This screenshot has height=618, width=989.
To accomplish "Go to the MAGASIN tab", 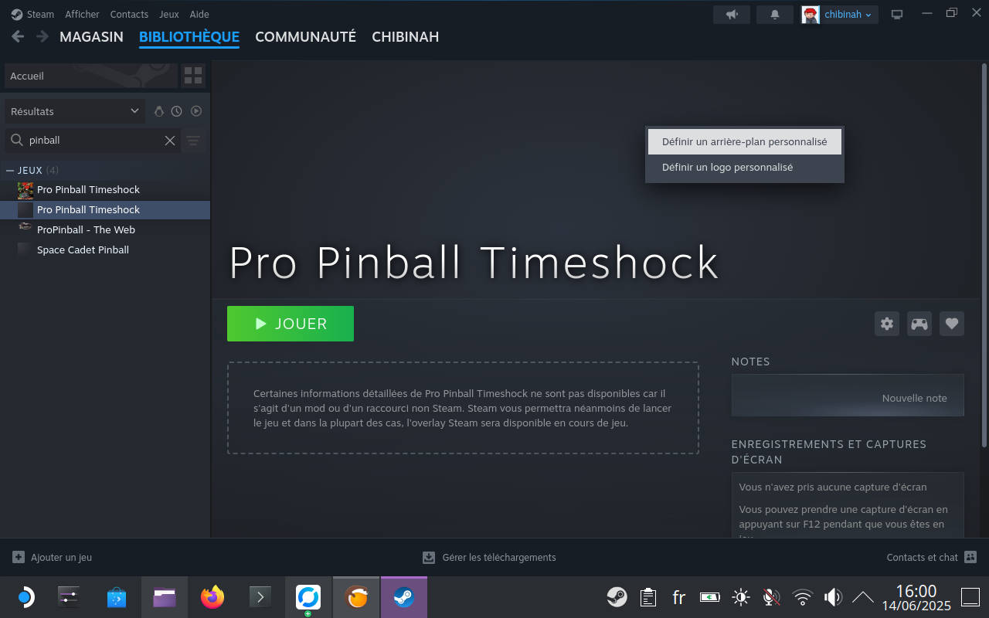I will point(91,36).
